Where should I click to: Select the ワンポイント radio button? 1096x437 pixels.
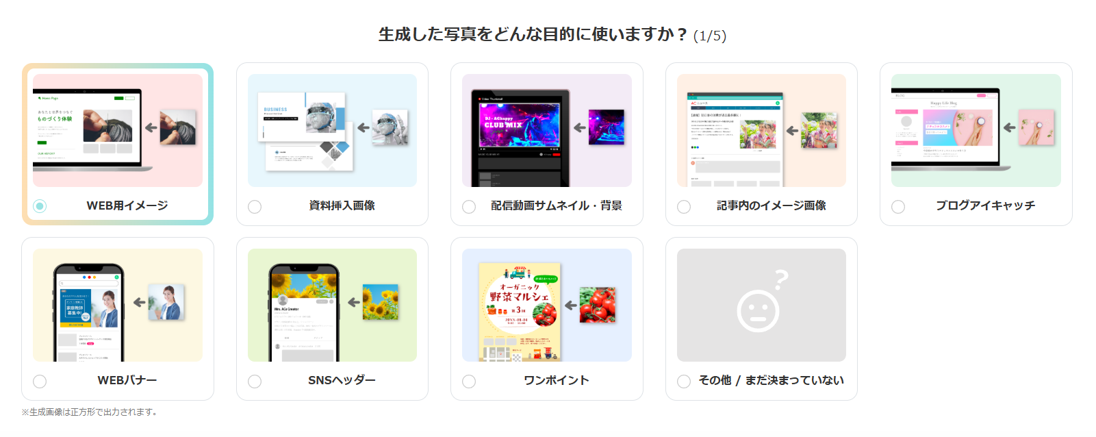click(469, 382)
